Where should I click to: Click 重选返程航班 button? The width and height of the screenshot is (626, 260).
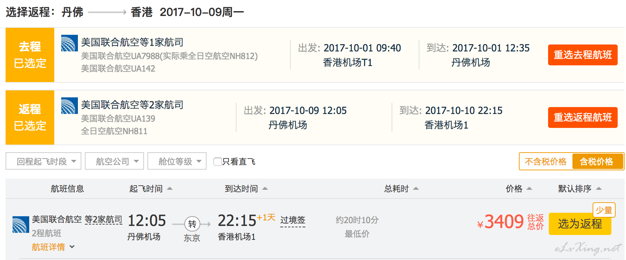tap(583, 117)
